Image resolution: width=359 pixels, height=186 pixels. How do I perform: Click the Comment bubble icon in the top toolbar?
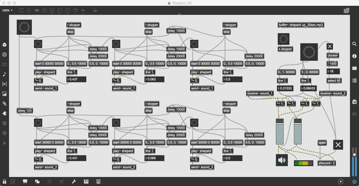coord(37,11)
